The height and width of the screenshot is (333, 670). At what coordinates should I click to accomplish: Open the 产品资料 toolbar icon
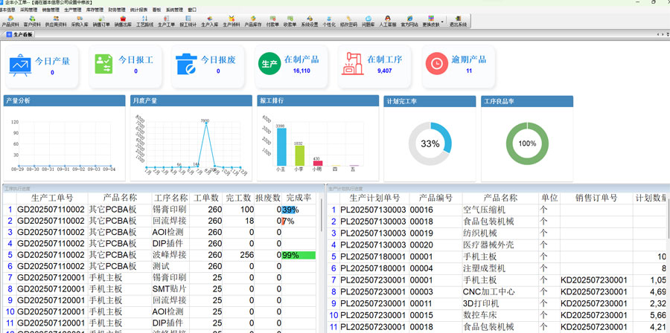click(10, 20)
